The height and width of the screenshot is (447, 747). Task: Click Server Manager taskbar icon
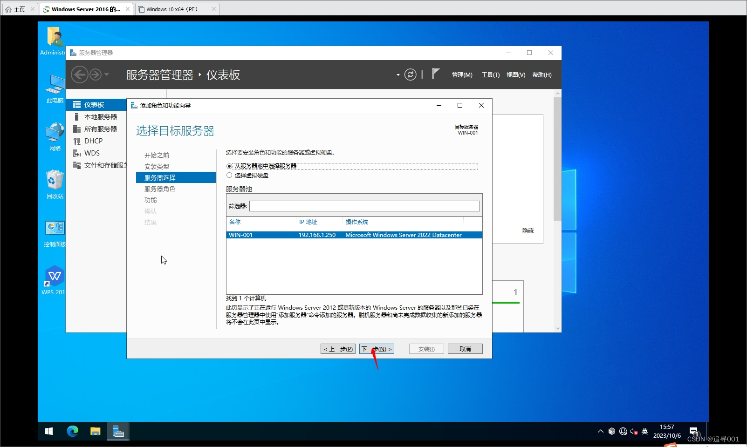pos(118,431)
